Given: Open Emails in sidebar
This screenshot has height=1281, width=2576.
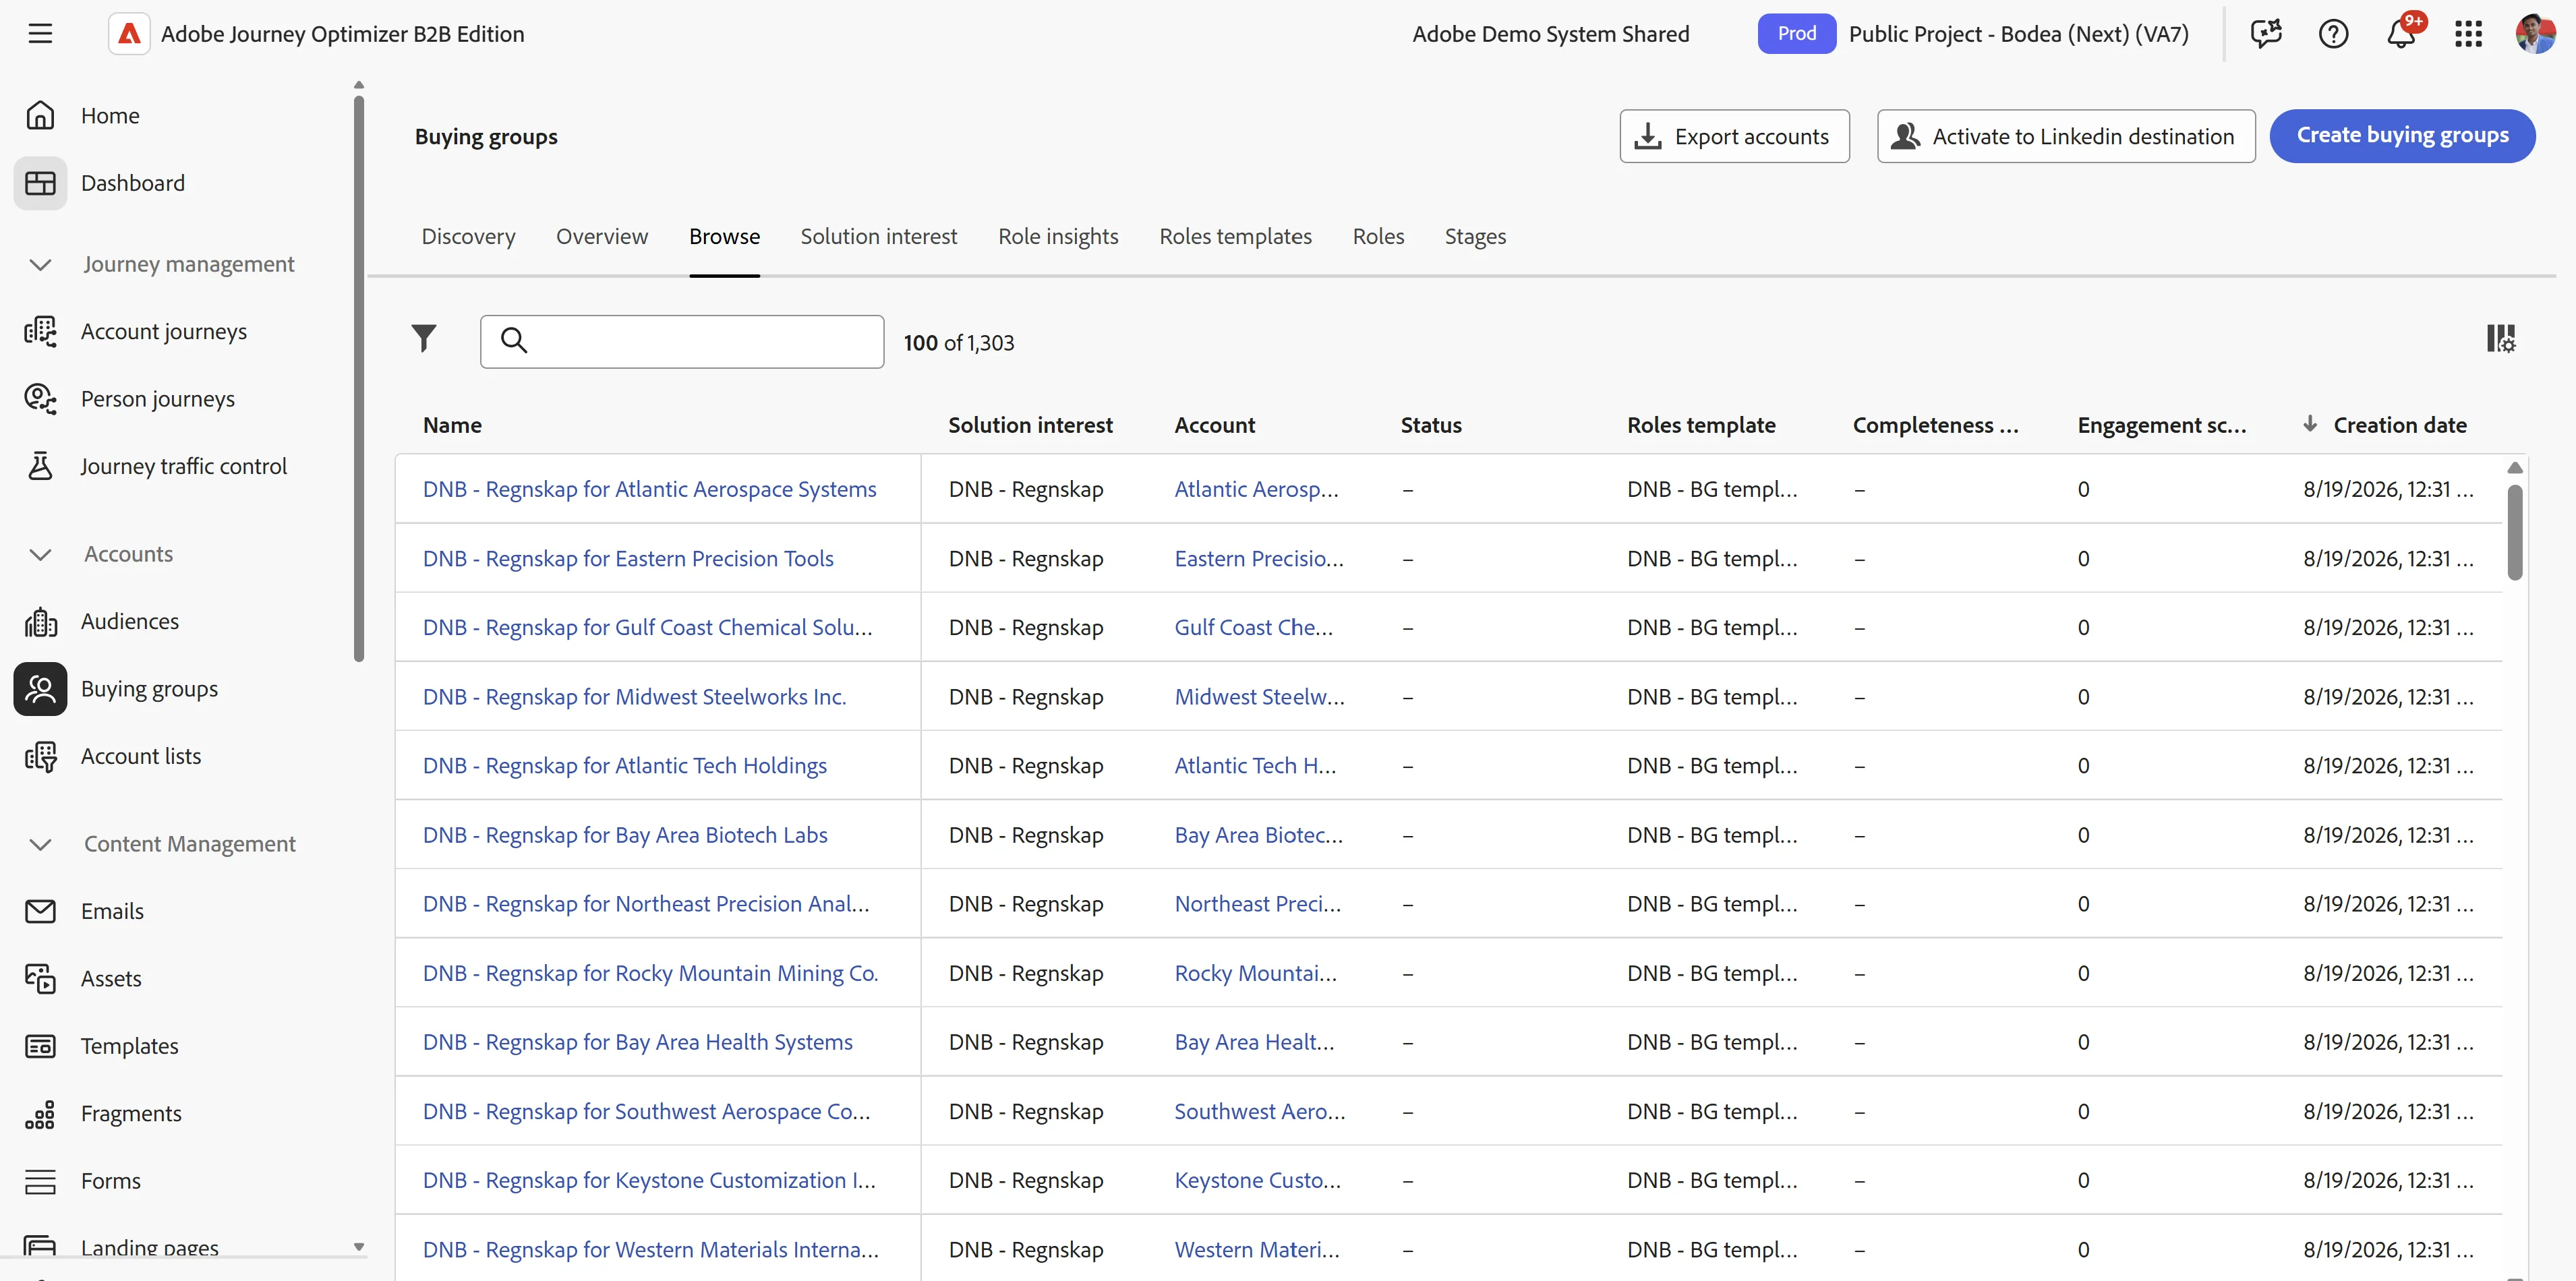Looking at the screenshot, I should (112, 911).
